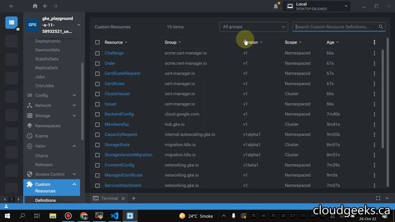This screenshot has height=222, width=395.
Task: Sort table by Scope column
Action: [293, 43]
